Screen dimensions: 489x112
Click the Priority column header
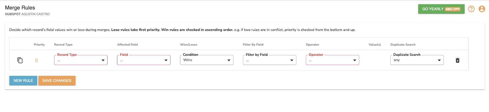click(x=39, y=45)
